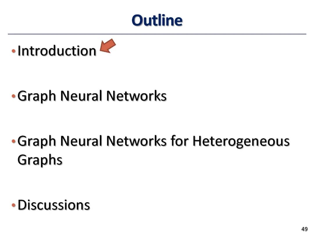Click the slide title "Outline"
The height and width of the screenshot is (235, 314).
point(157,20)
